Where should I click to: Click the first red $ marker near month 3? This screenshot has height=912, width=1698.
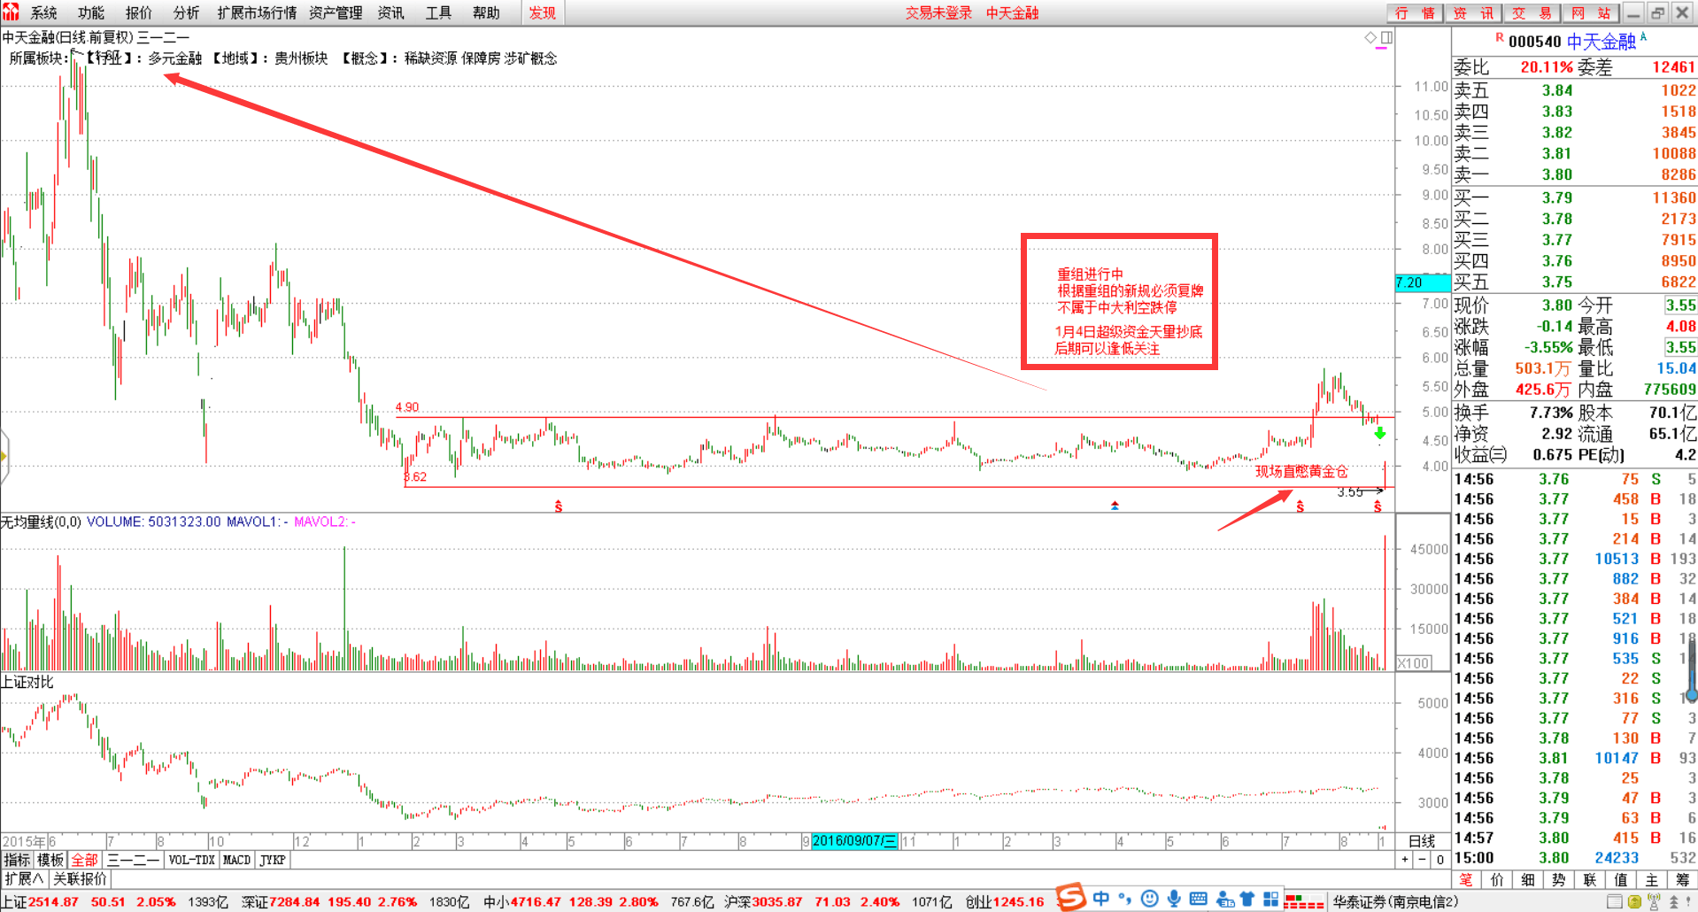pos(559,506)
